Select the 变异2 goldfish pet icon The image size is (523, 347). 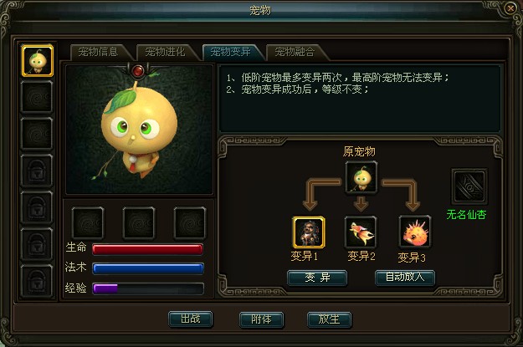[x=361, y=232]
